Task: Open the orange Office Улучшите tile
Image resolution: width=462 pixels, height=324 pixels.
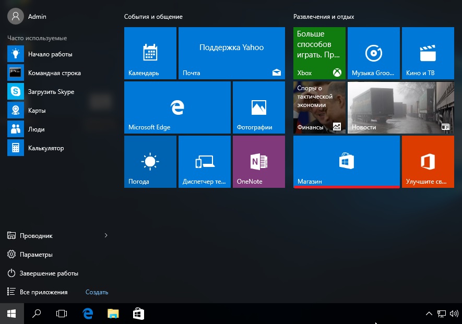Action: [x=428, y=162]
